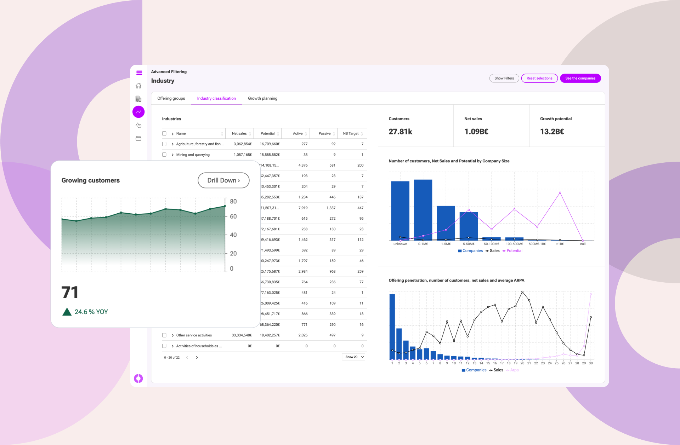
Task: Click the See the companies button
Action: point(580,78)
